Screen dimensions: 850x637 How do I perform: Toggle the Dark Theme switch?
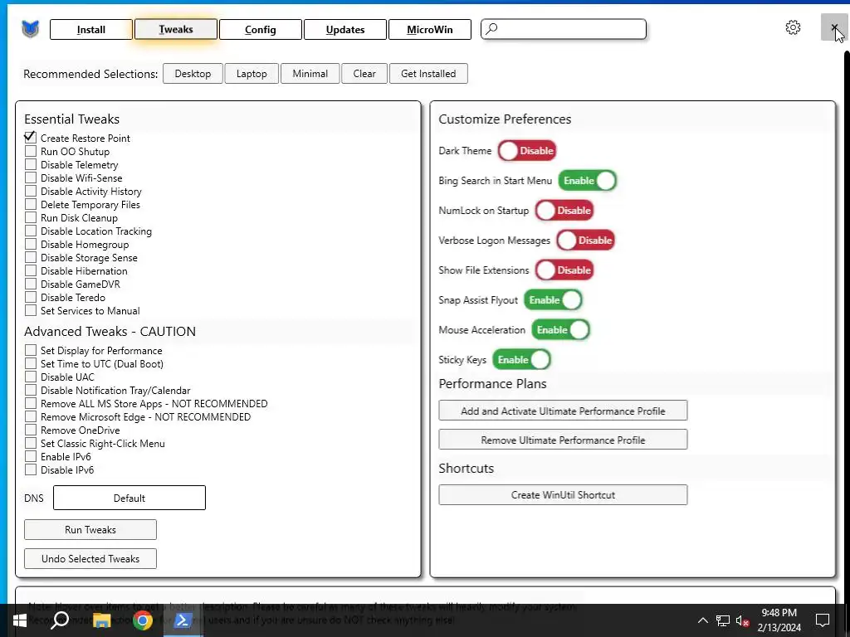click(527, 151)
